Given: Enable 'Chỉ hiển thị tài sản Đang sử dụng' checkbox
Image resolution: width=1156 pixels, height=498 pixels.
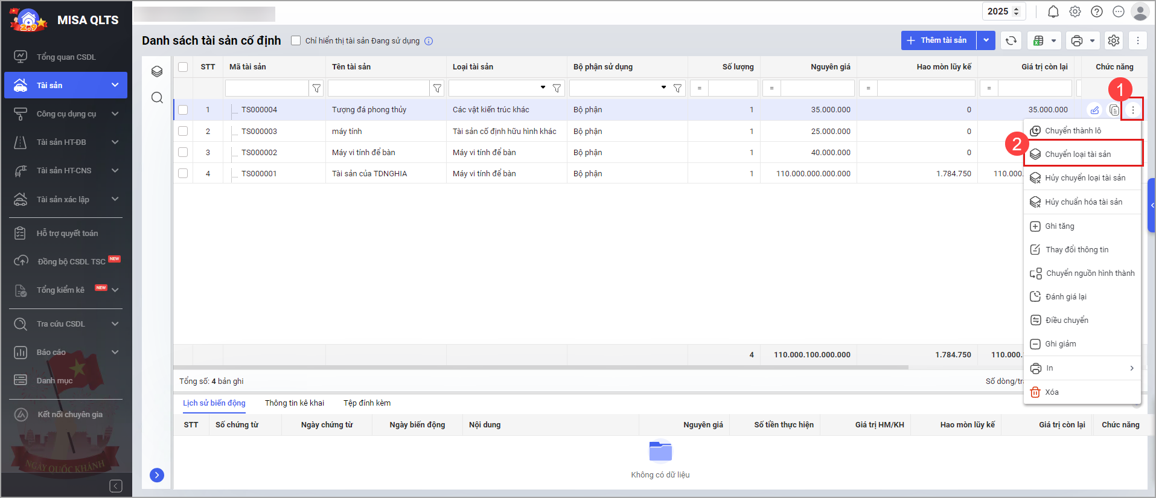Looking at the screenshot, I should [x=296, y=40].
